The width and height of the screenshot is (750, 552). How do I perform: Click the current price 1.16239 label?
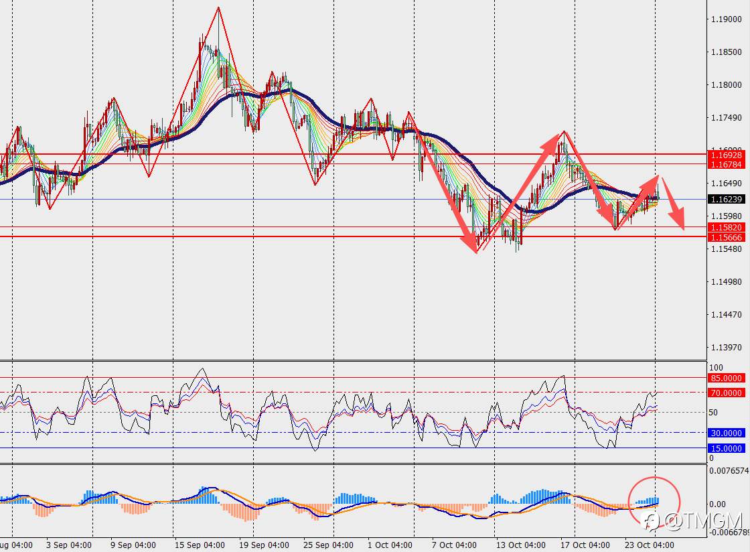click(726, 200)
